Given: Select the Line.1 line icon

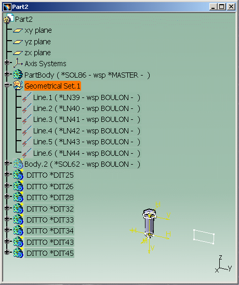Looking at the screenshot, I should tap(27, 97).
